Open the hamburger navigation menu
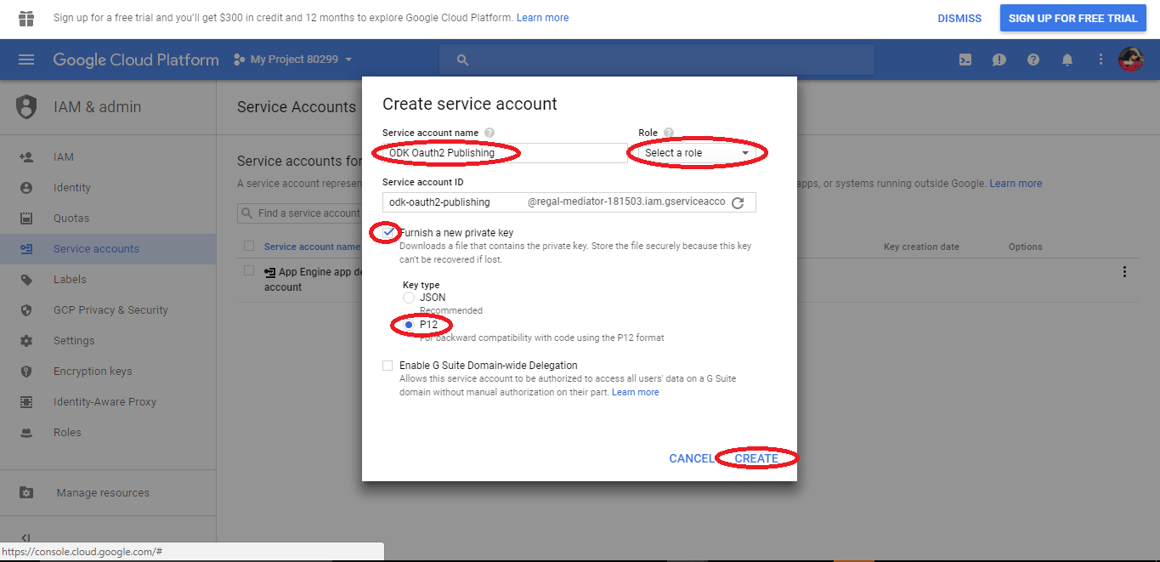This screenshot has width=1160, height=562. coord(26,60)
